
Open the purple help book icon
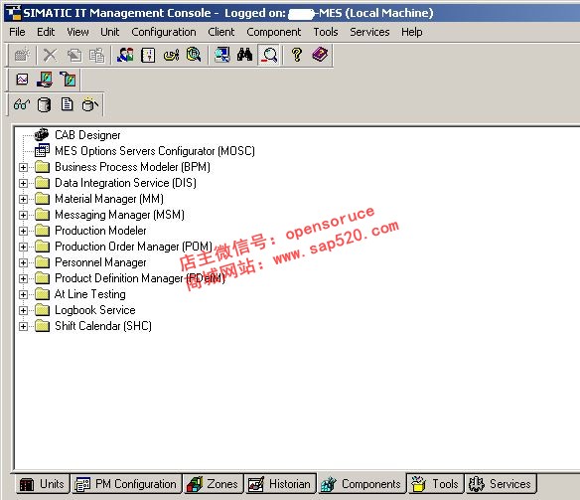coord(320,55)
